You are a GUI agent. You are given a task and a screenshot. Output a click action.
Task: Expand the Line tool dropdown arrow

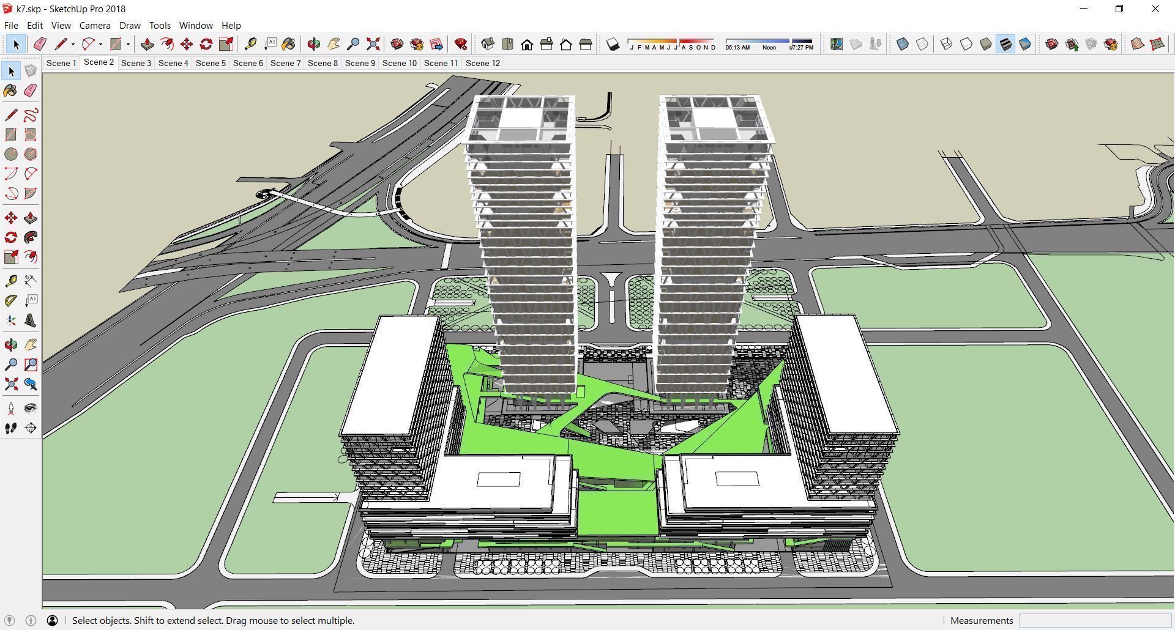pos(73,44)
